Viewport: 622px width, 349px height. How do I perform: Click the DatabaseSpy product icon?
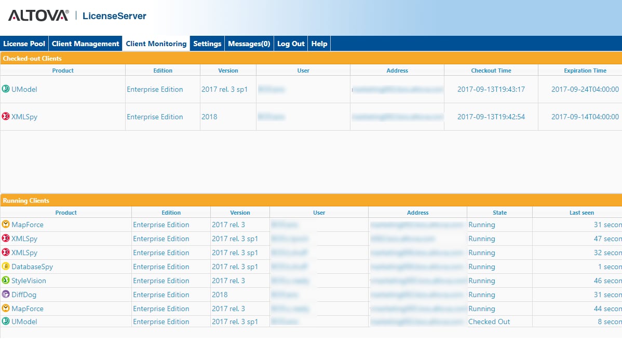[6, 266]
